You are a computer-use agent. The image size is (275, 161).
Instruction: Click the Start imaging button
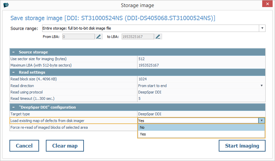click(x=242, y=146)
